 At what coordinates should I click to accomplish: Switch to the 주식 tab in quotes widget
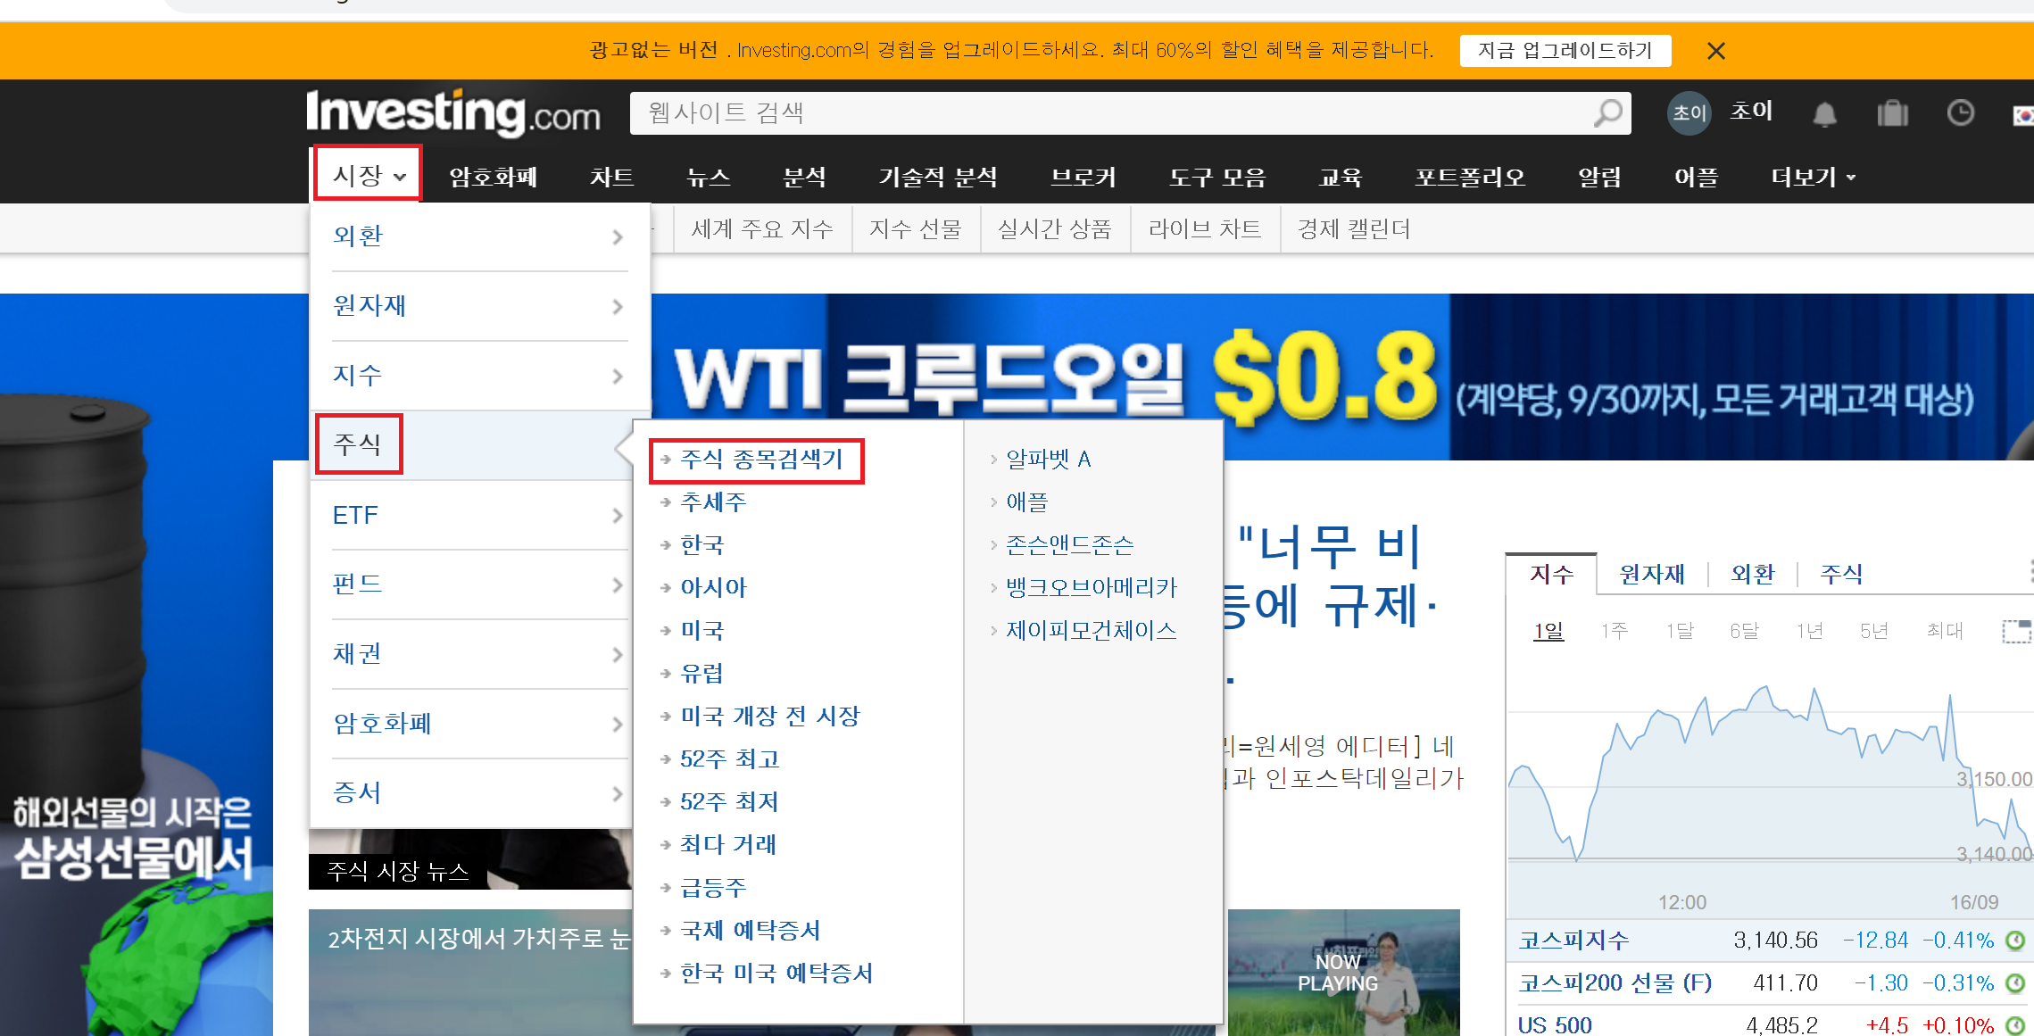(x=1841, y=574)
